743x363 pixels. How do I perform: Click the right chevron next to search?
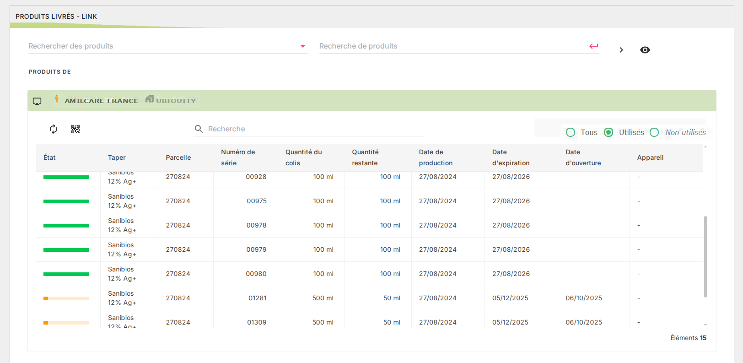tap(621, 50)
